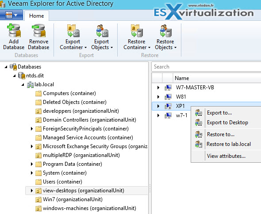This screenshot has height=214, width=261.
Task: Expand the W7-MASTER-VB computer row
Action: click(158, 88)
